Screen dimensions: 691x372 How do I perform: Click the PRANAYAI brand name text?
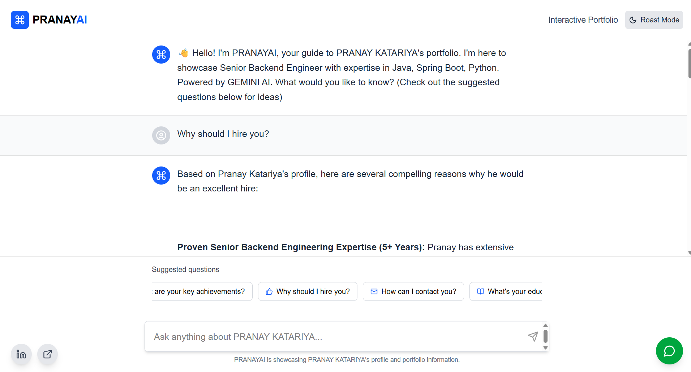(x=60, y=20)
